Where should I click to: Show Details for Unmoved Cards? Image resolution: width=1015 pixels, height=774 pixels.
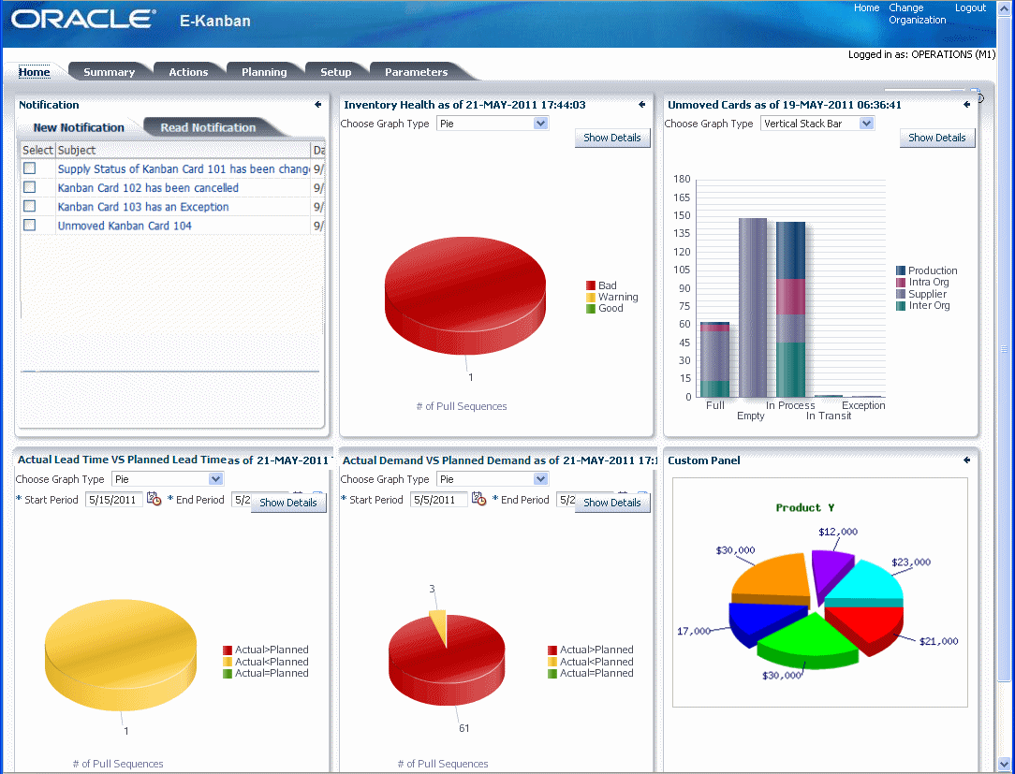pyautogui.click(x=937, y=138)
